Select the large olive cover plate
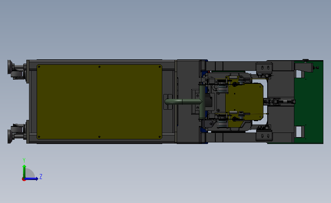 (99, 102)
